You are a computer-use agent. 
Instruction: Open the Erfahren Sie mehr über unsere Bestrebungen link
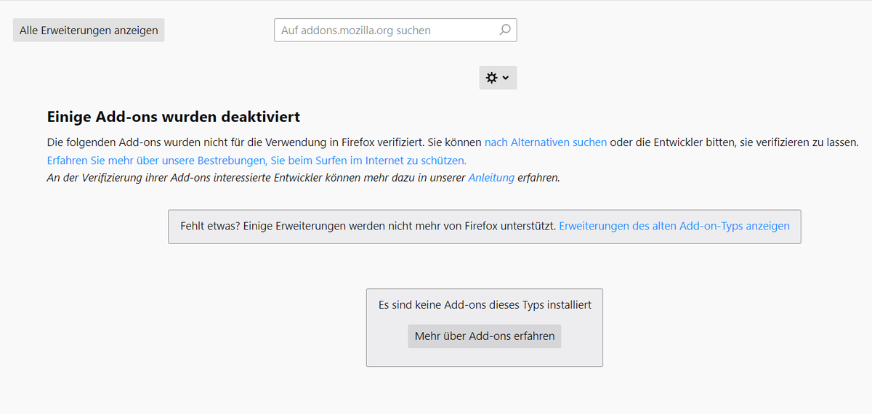(x=257, y=160)
